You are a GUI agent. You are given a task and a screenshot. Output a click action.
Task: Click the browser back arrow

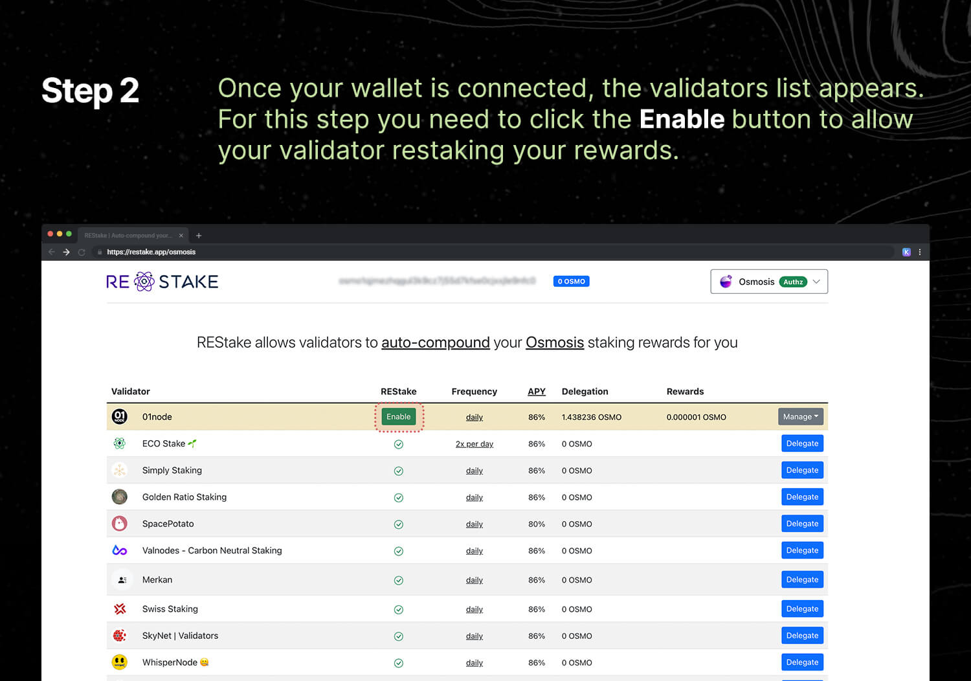[x=52, y=252]
